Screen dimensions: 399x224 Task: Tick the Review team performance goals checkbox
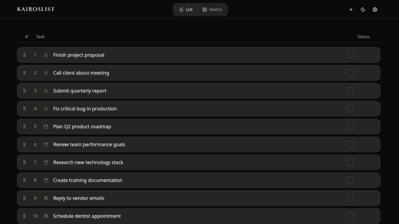350,144
